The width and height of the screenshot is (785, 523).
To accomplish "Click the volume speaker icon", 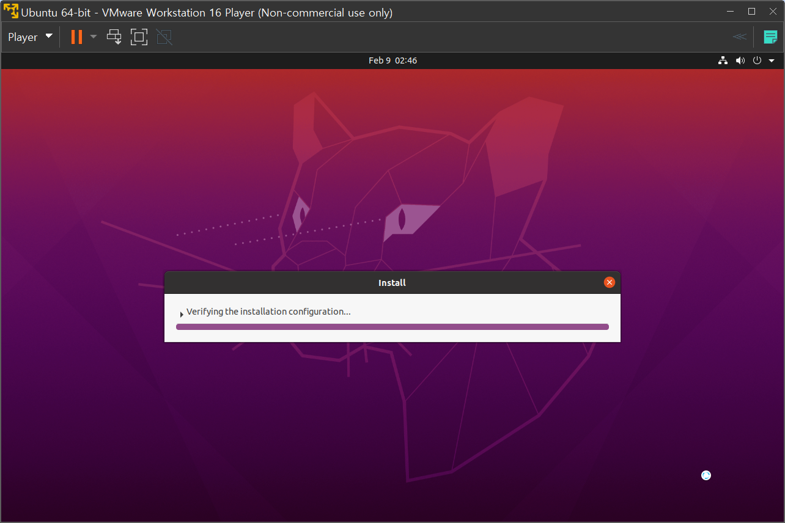I will 740,60.
